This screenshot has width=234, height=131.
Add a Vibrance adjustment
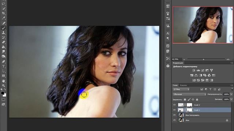click(211, 70)
